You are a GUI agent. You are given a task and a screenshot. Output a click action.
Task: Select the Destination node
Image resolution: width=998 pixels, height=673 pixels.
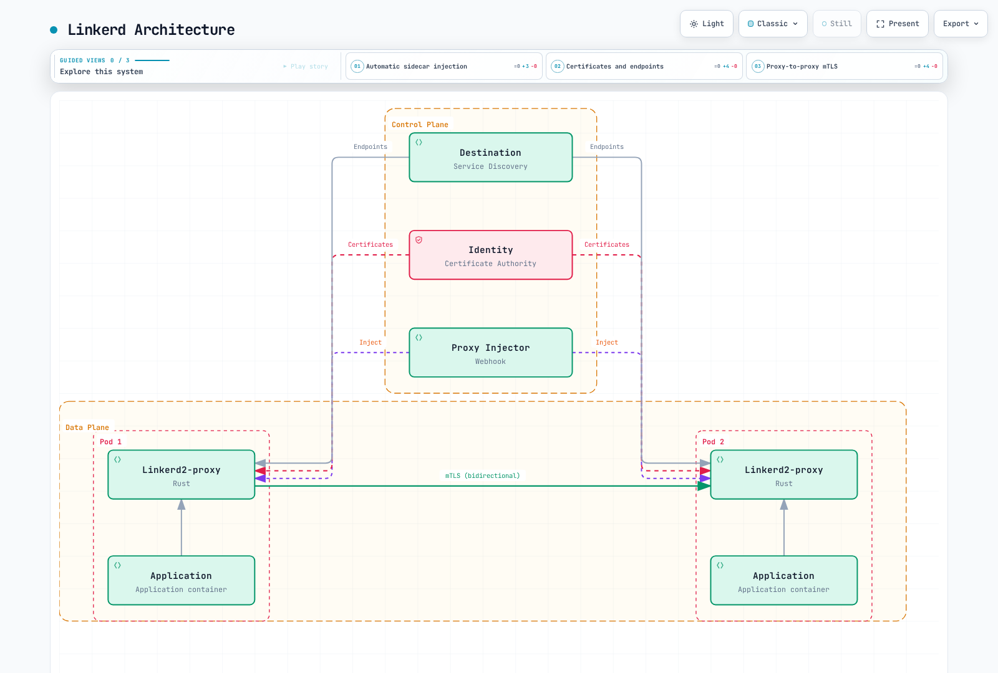click(491, 157)
